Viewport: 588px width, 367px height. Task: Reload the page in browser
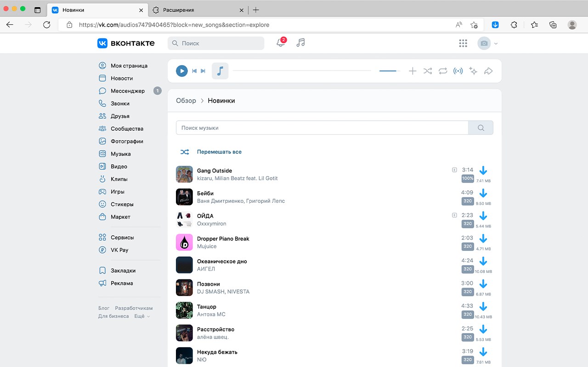46,25
